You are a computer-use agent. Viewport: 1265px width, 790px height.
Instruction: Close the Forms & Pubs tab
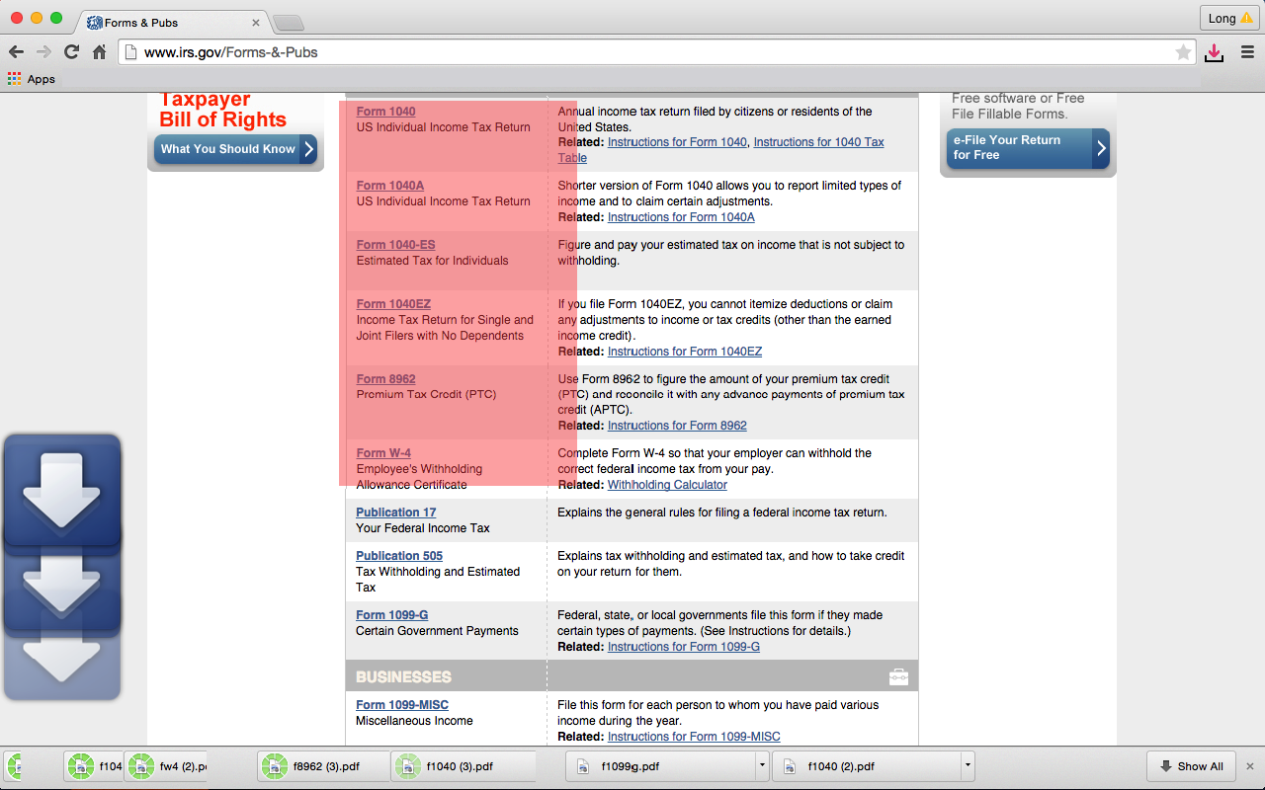pyautogui.click(x=256, y=22)
